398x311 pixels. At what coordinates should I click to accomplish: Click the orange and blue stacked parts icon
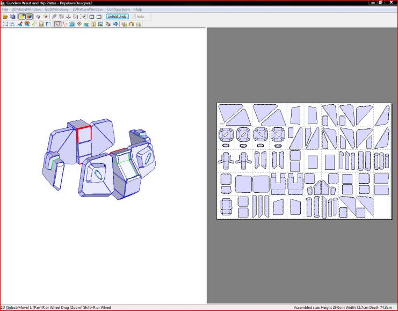coord(27,24)
